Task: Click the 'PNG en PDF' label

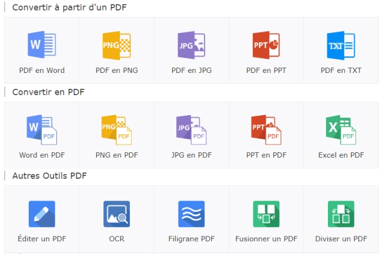Action: click(117, 155)
